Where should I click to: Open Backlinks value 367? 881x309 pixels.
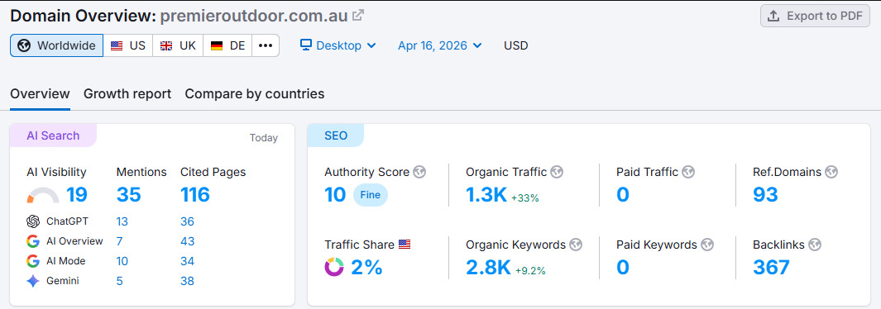click(x=772, y=268)
